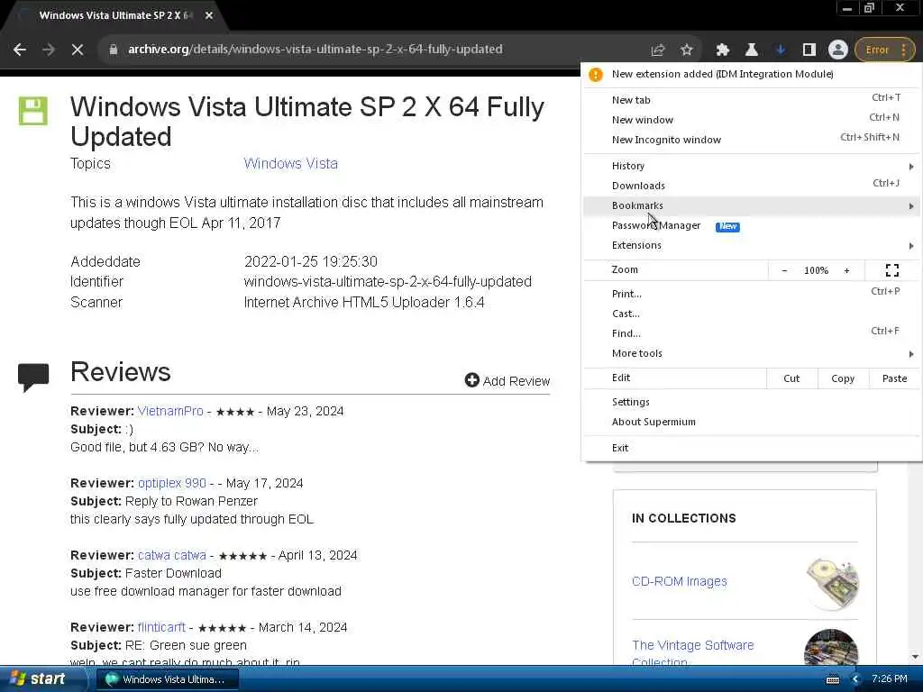Bookmark this page with the star icon
The width and height of the screenshot is (923, 692).
click(686, 50)
